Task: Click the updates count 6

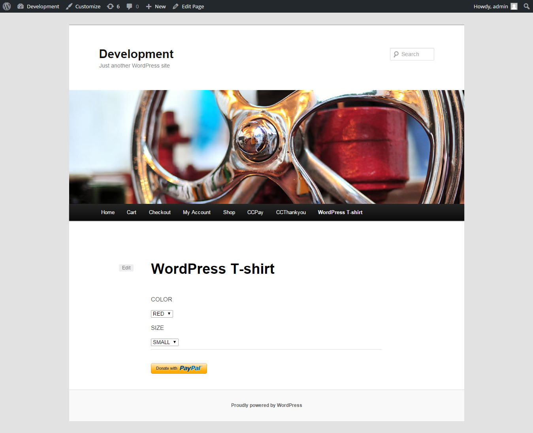Action: [x=118, y=6]
